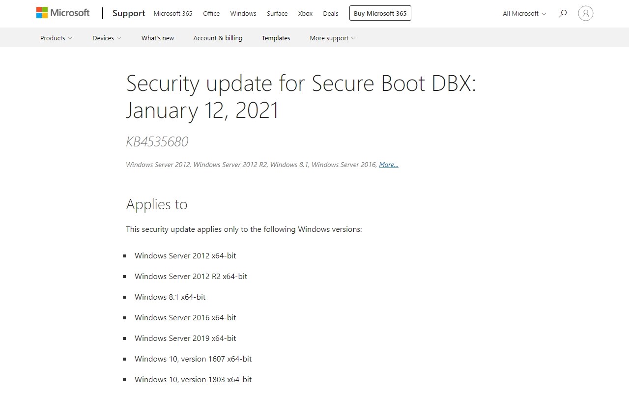Click the Buy Microsoft 365 button
Screen dimensions: 629x393
pos(380,13)
